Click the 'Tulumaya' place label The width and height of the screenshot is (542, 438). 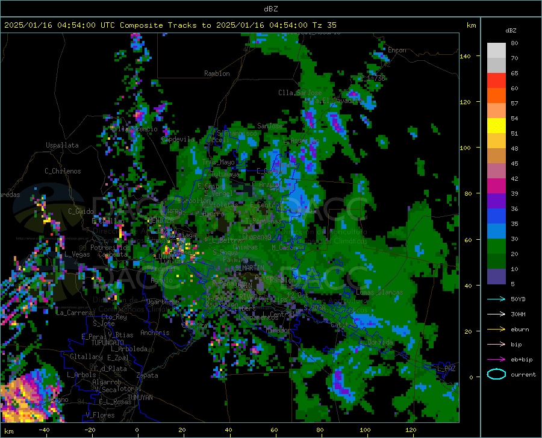(x=225, y=174)
